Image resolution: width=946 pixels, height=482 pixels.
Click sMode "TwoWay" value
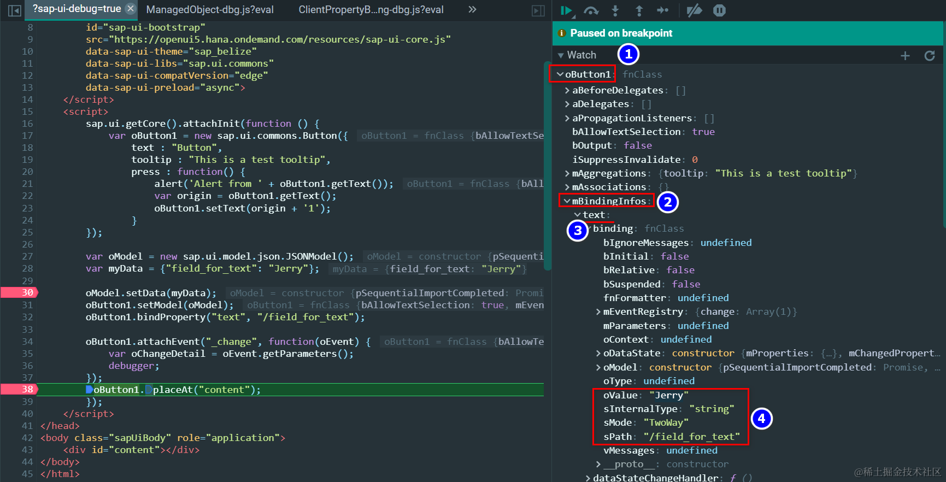click(x=666, y=422)
